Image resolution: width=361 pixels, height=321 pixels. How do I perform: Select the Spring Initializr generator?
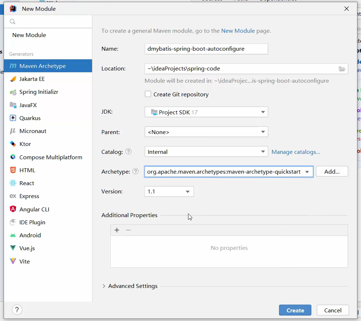click(x=48, y=92)
